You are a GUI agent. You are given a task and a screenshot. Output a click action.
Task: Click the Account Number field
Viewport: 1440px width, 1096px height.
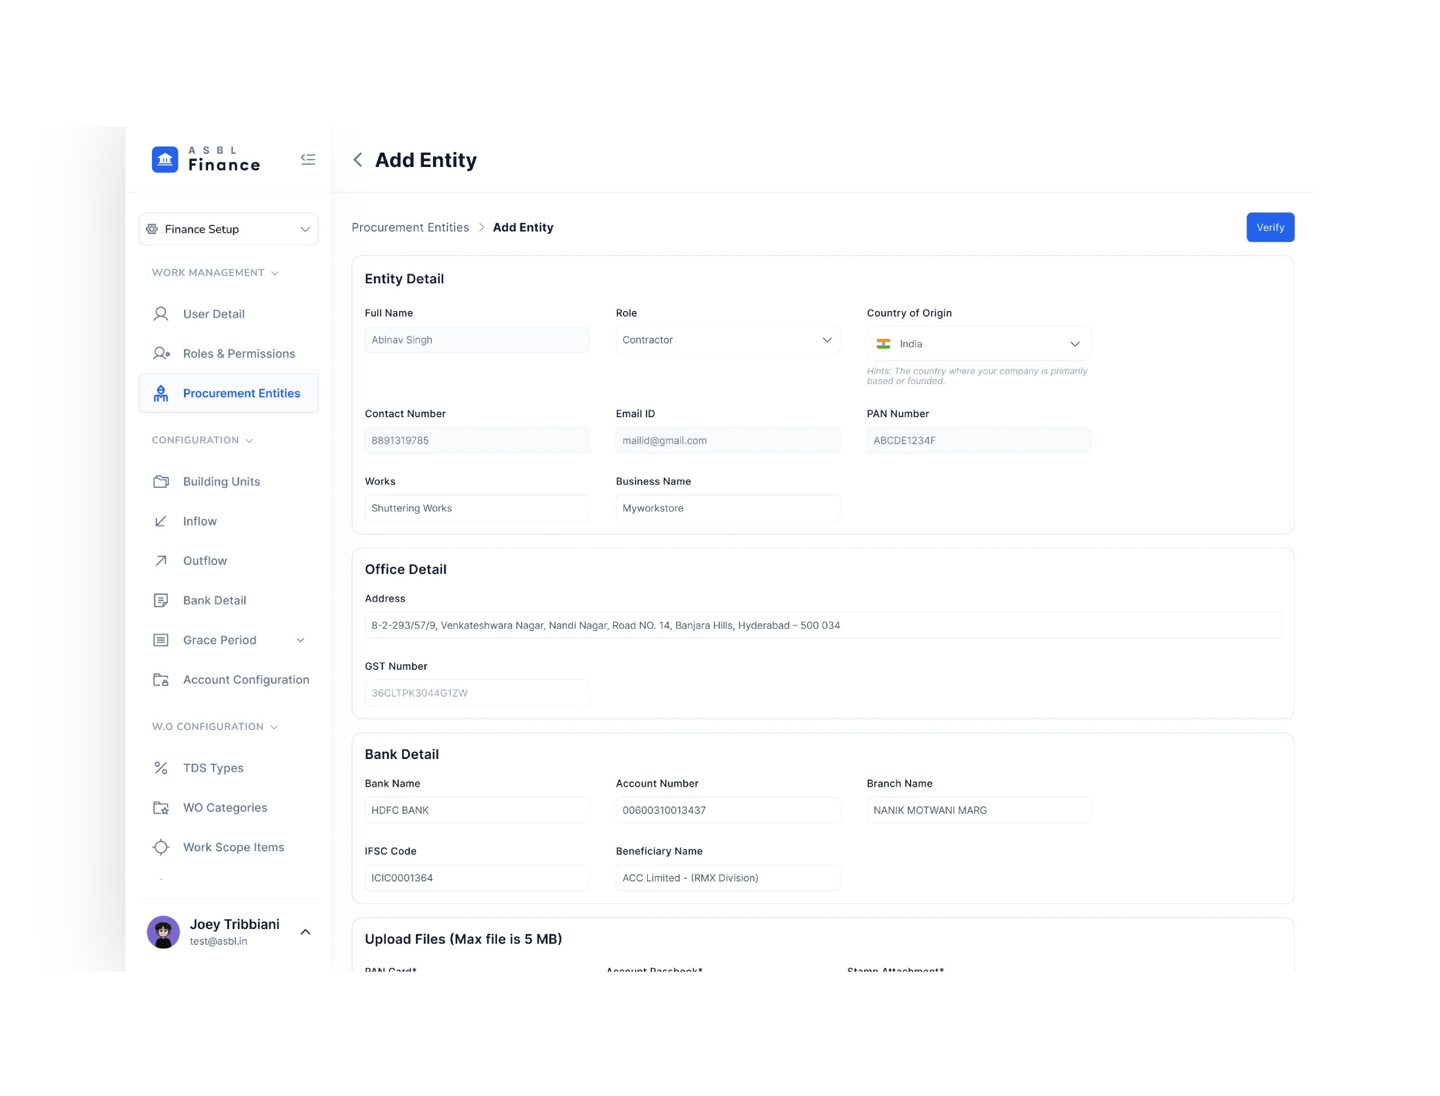(727, 810)
